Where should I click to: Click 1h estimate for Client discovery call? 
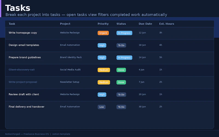[x=161, y=70]
